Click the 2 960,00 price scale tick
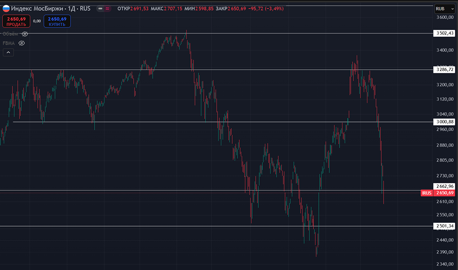The height and width of the screenshot is (270, 458). coord(445,129)
